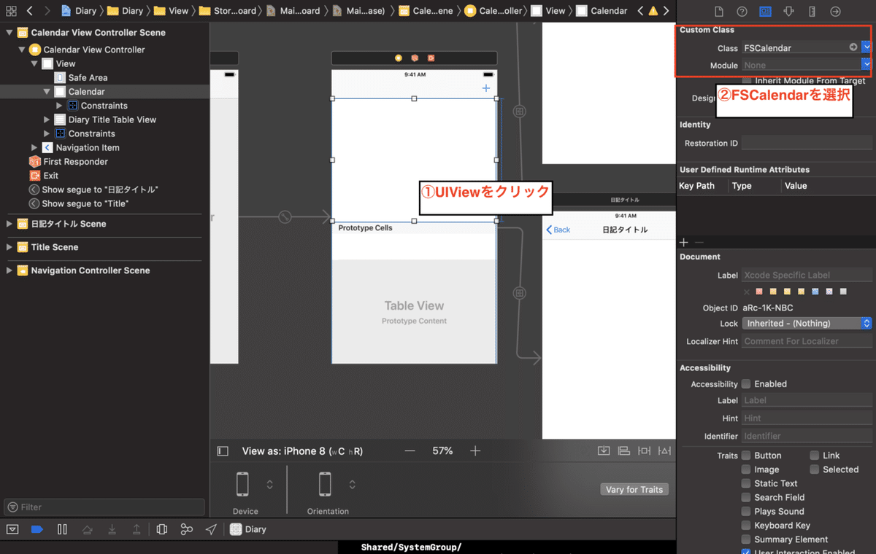Check the Static Text trait
Screen dimensions: 876x554
[x=746, y=483]
